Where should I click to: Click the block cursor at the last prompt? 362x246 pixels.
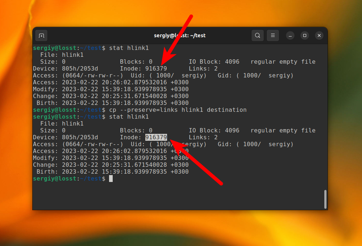pos(111,179)
